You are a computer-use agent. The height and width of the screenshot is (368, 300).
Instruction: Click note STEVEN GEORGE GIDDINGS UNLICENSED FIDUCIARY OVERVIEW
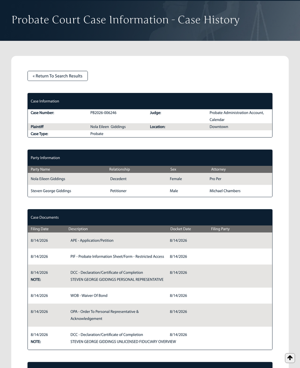coord(123,342)
